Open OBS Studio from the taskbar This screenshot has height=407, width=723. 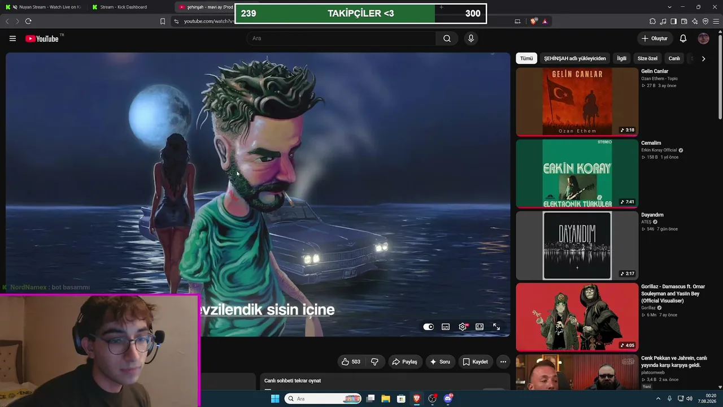pyautogui.click(x=433, y=399)
